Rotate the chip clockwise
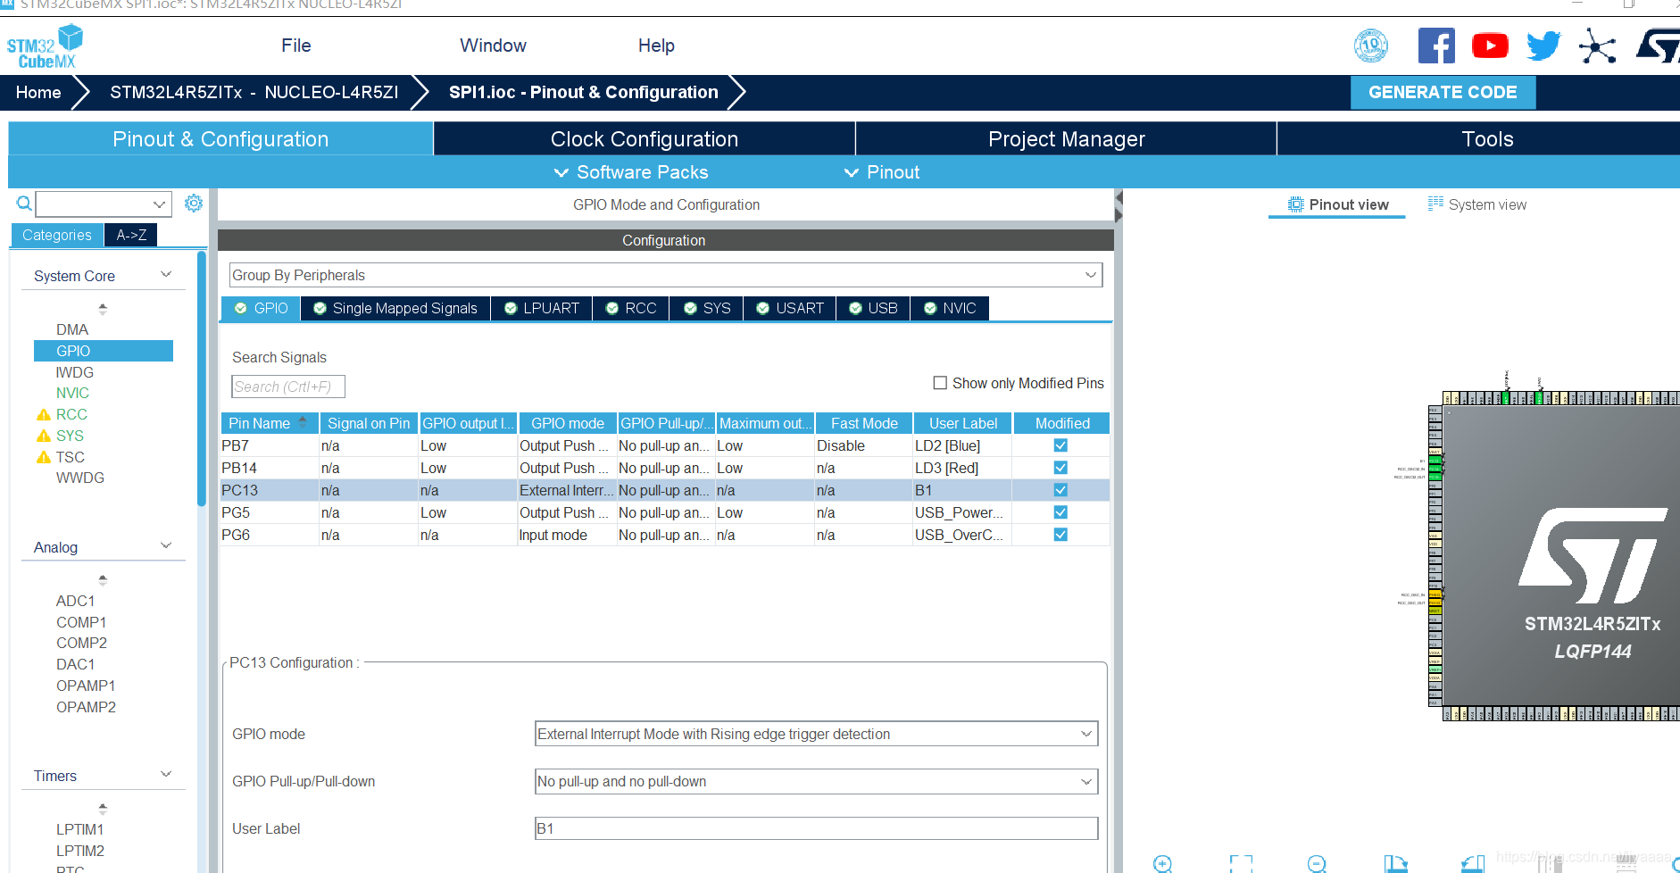 (1395, 863)
